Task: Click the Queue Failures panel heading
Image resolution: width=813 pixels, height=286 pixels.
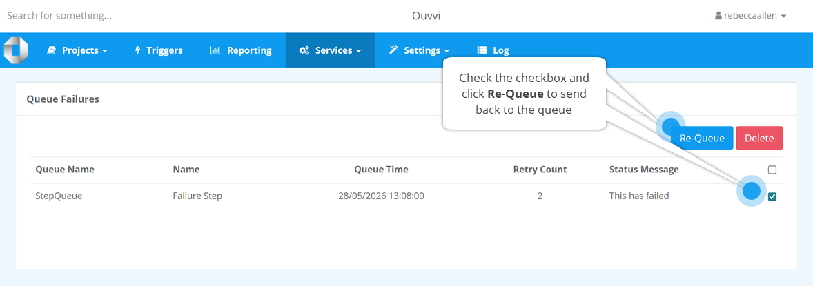Action: tap(63, 99)
